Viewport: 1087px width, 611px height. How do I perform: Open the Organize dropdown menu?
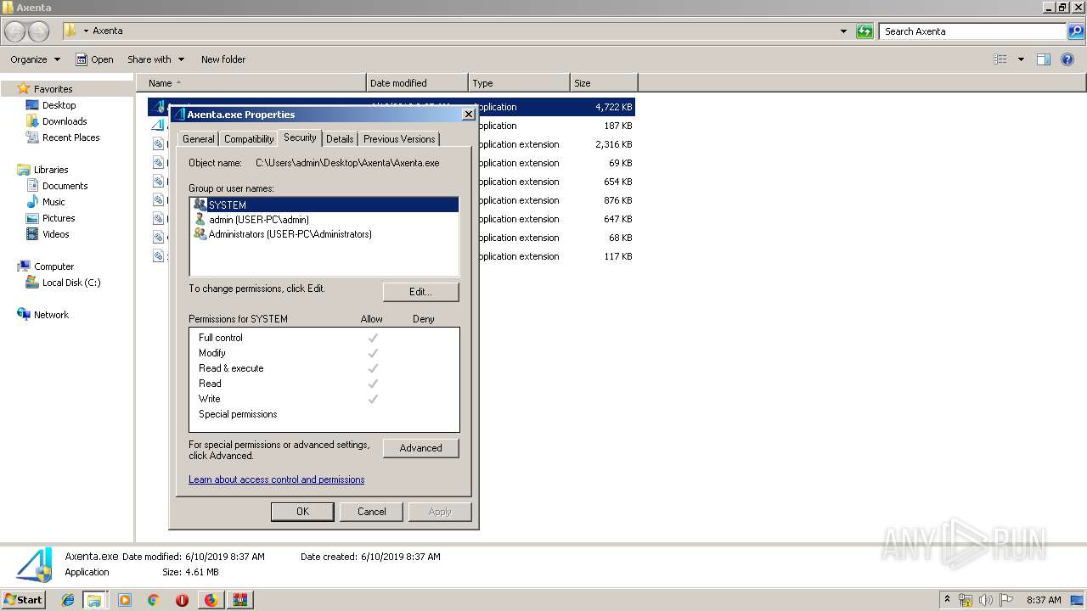[x=35, y=59]
